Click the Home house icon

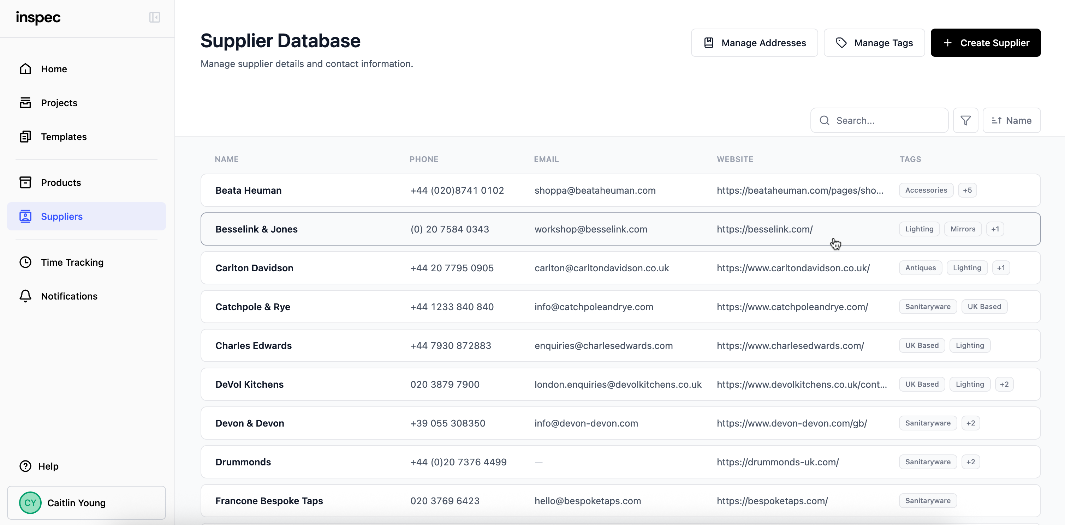pyautogui.click(x=26, y=69)
